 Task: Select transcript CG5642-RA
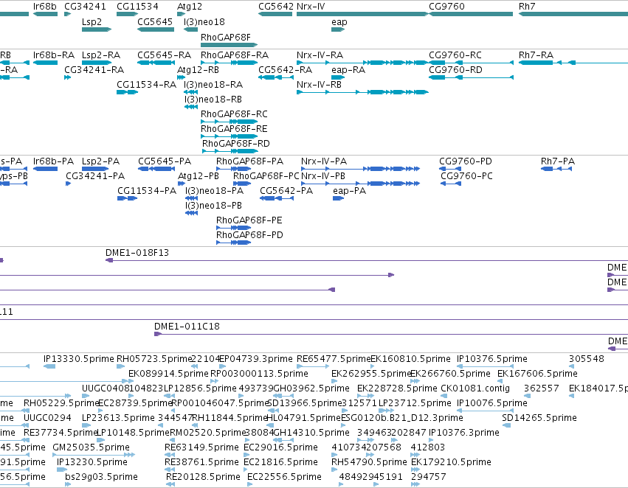[285, 69]
